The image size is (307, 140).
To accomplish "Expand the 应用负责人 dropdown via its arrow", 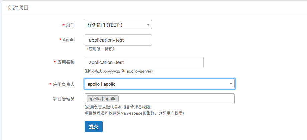I will tap(231, 84).
